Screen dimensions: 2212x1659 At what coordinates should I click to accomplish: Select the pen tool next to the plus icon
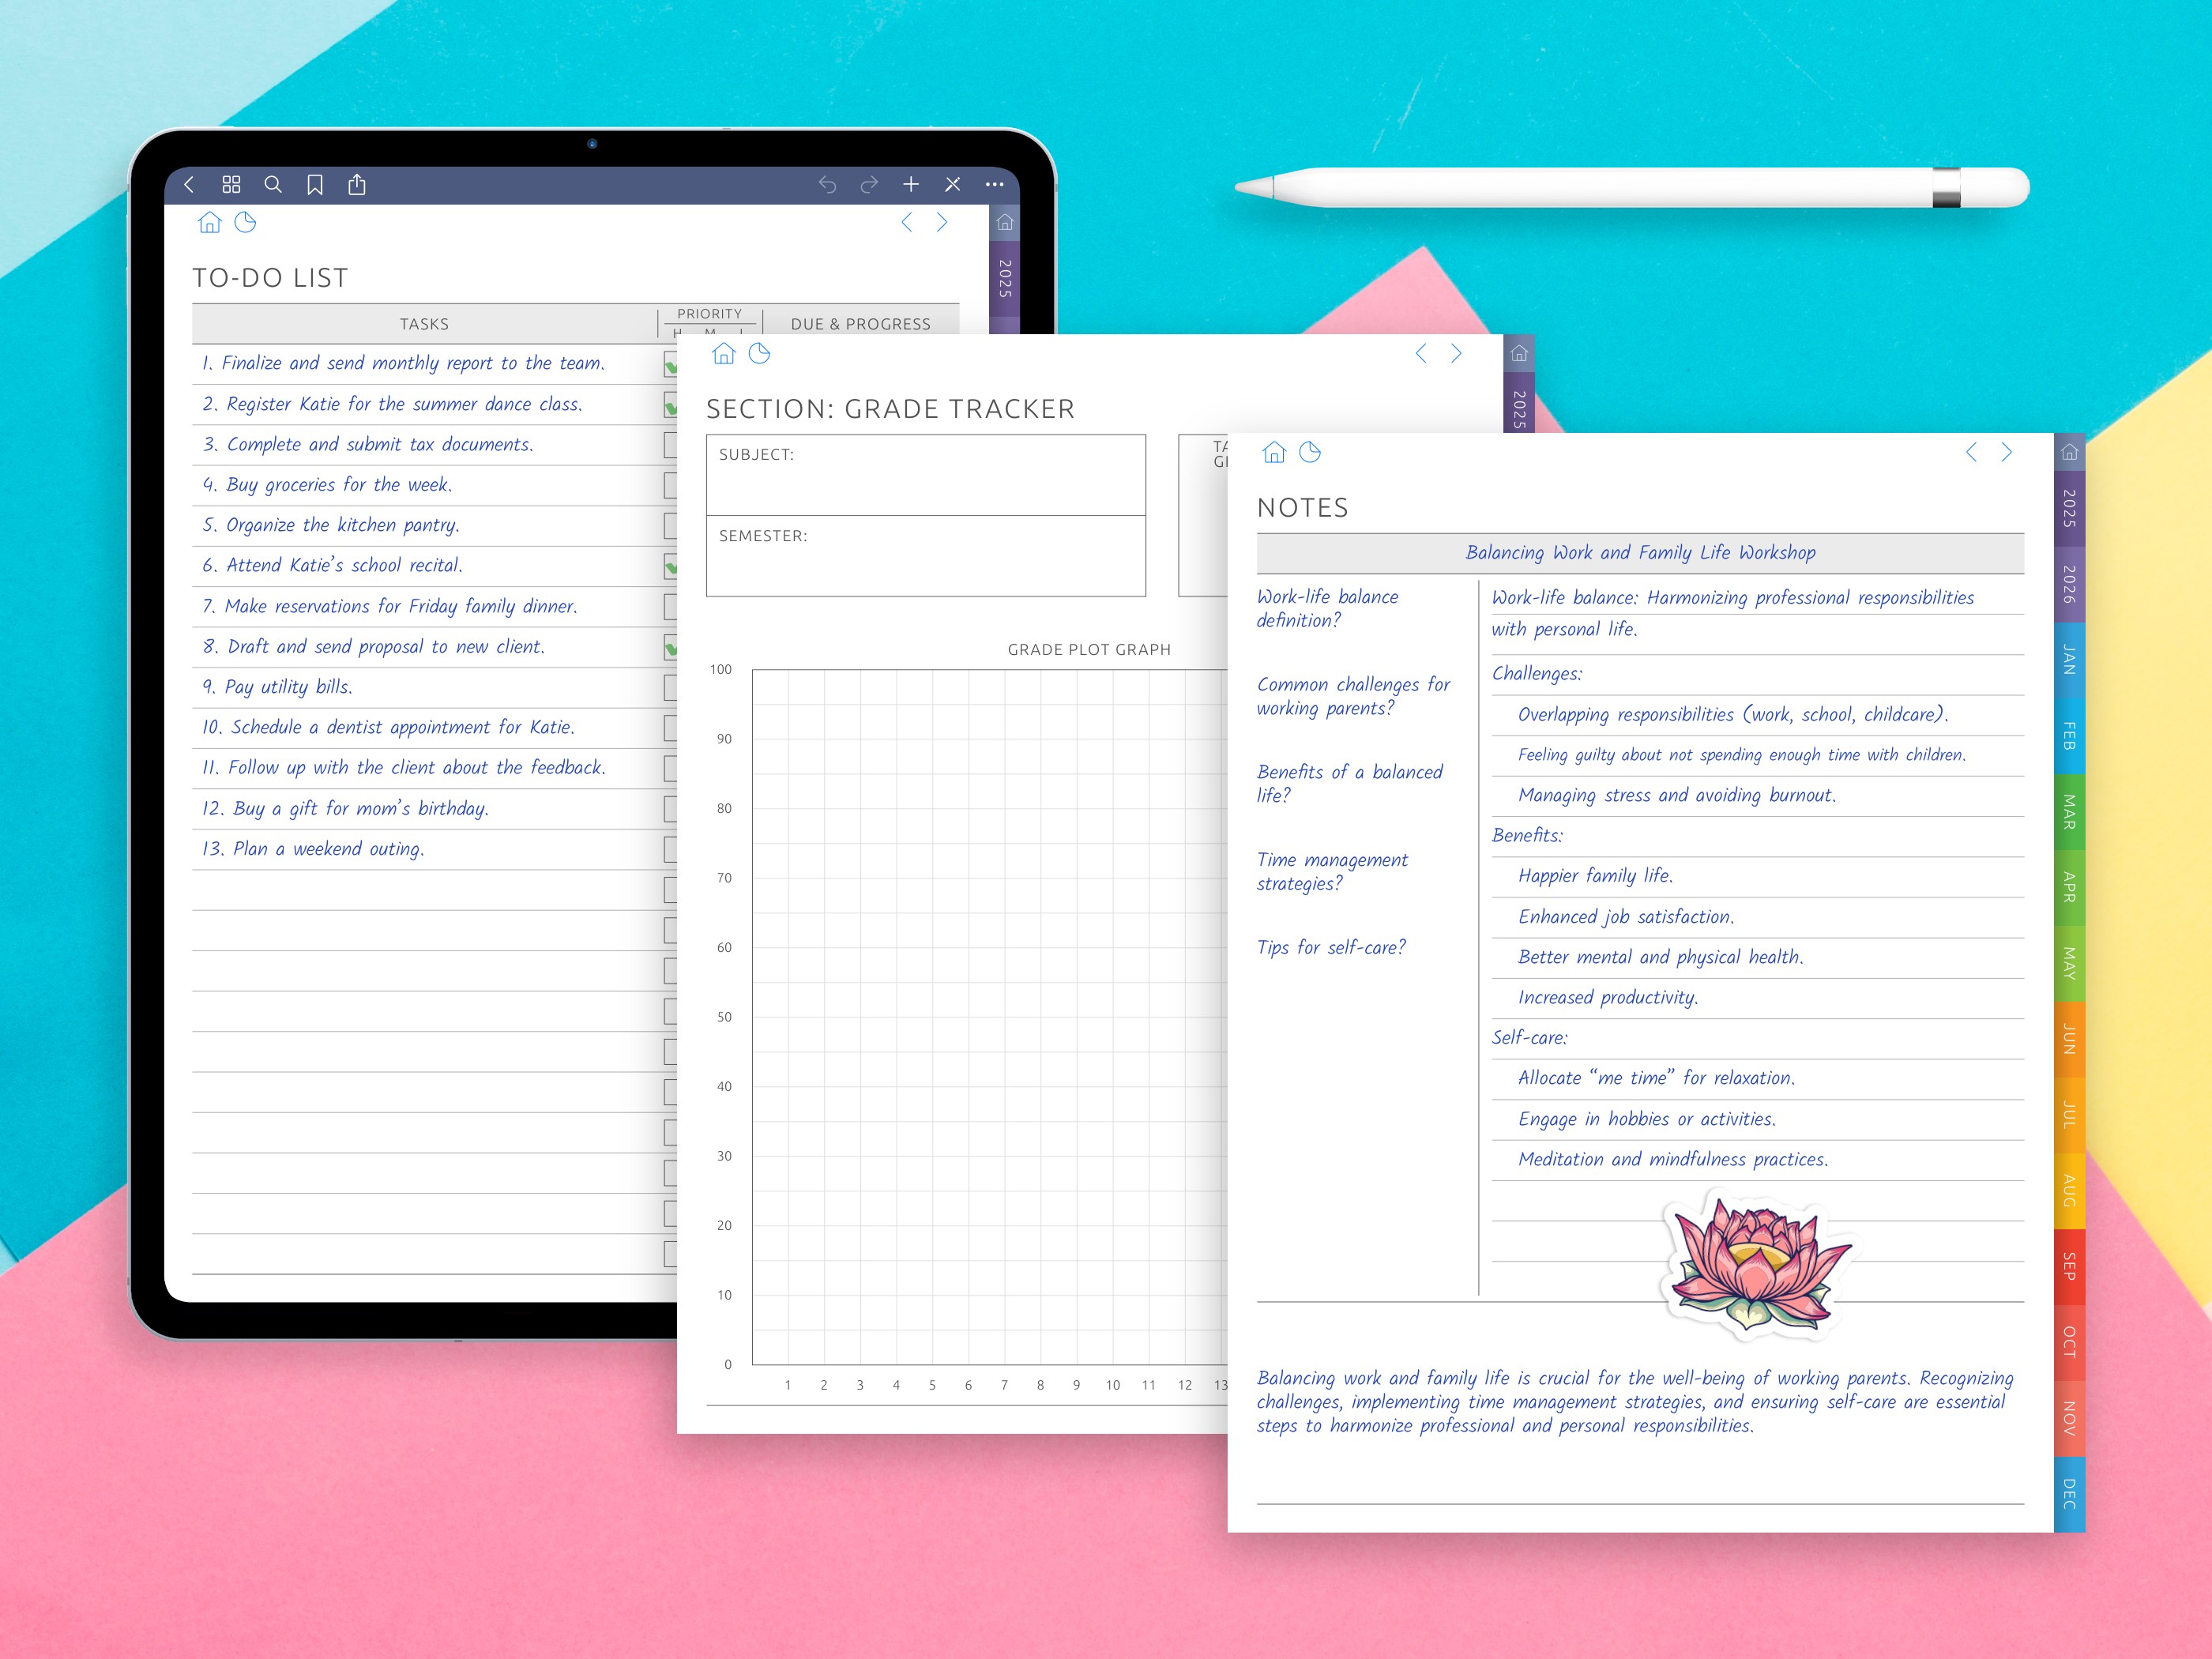[x=952, y=185]
